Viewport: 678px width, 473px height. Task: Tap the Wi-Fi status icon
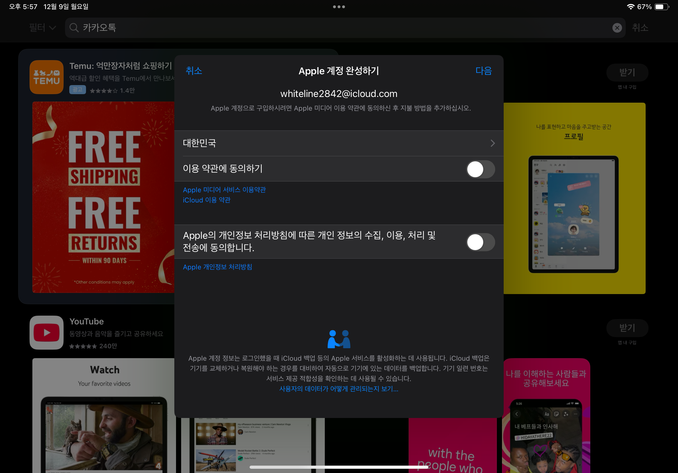(630, 7)
